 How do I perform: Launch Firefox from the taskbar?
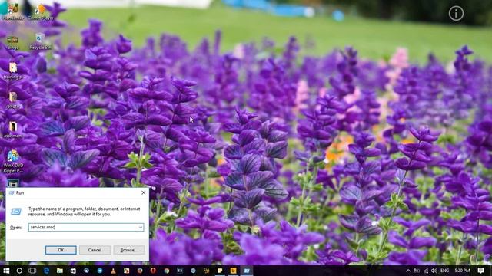pyautogui.click(x=140, y=271)
